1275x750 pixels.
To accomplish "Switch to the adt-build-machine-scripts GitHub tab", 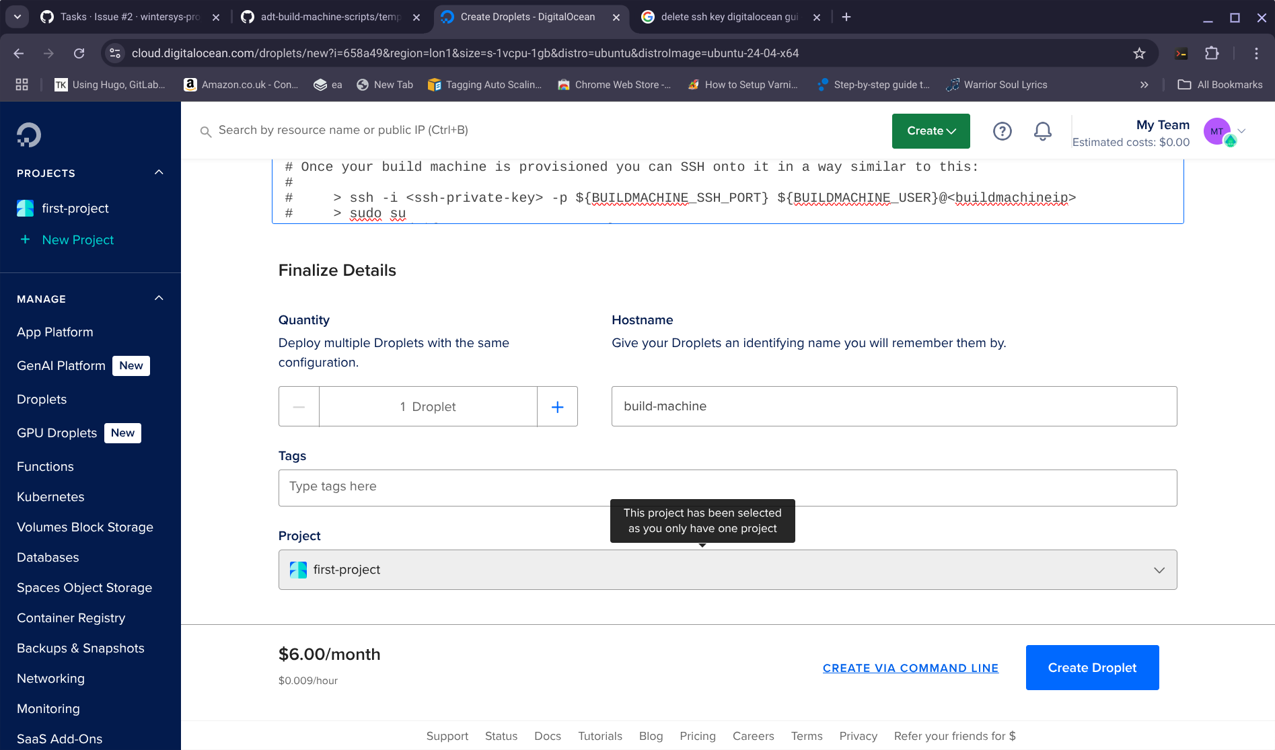I will tap(330, 17).
